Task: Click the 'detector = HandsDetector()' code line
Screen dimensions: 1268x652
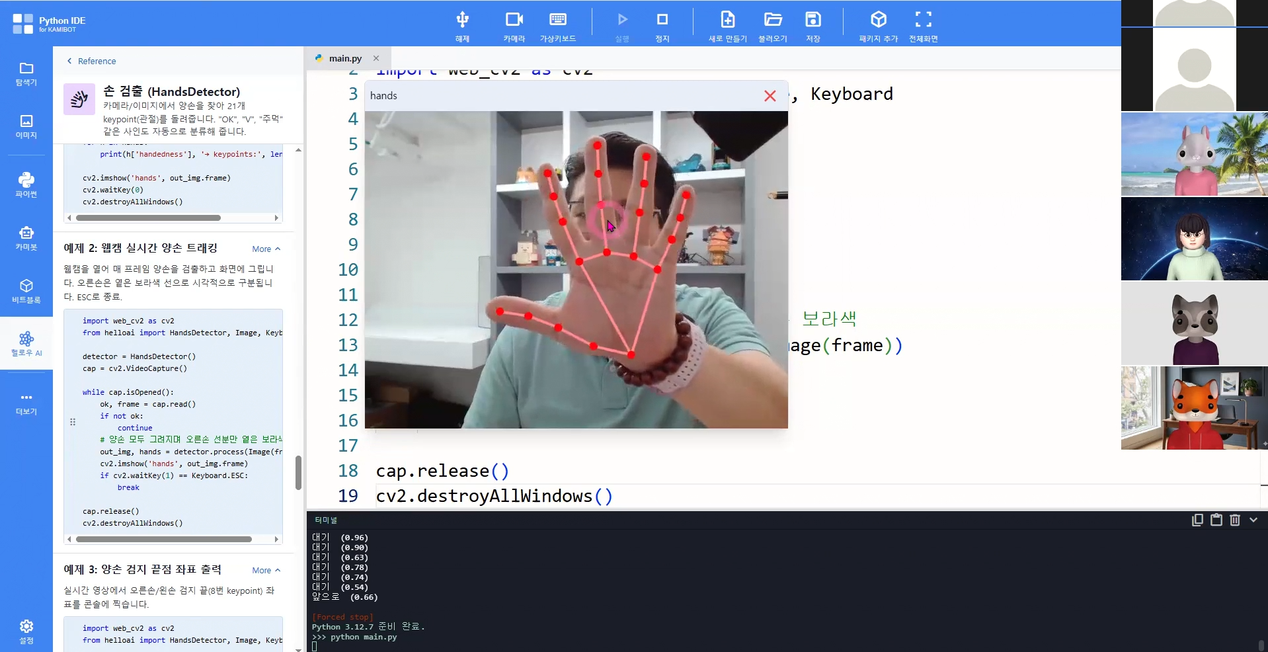Action: [139, 356]
